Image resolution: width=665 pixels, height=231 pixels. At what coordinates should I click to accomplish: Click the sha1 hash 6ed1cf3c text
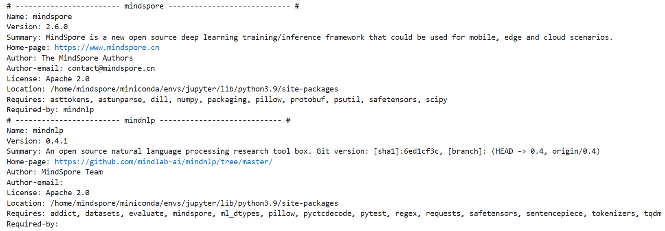[421, 151]
